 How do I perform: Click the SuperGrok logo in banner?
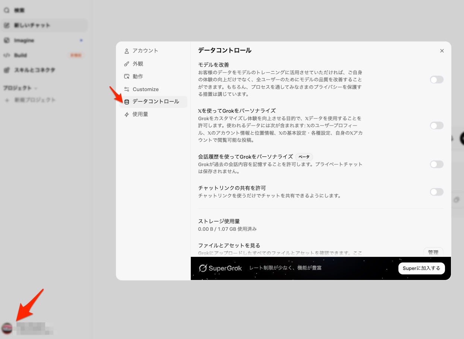(x=220, y=268)
